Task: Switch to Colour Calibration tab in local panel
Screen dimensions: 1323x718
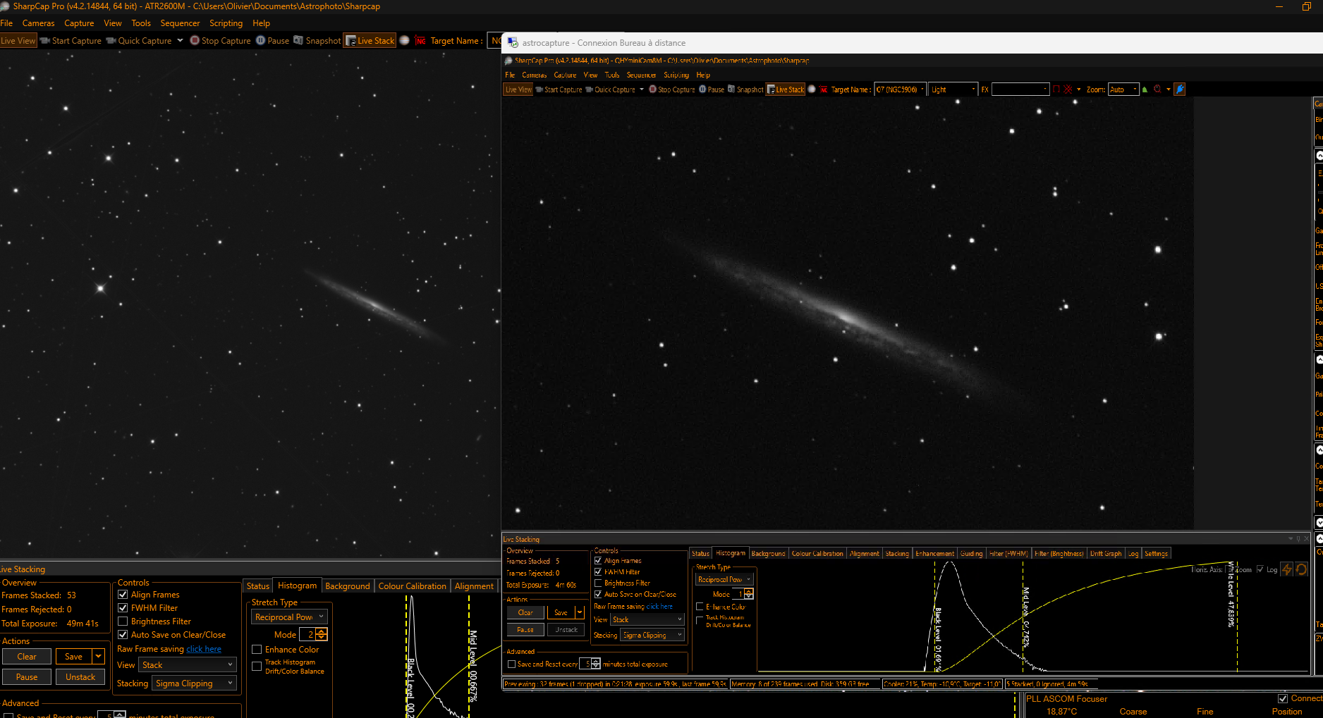Action: 413,586
